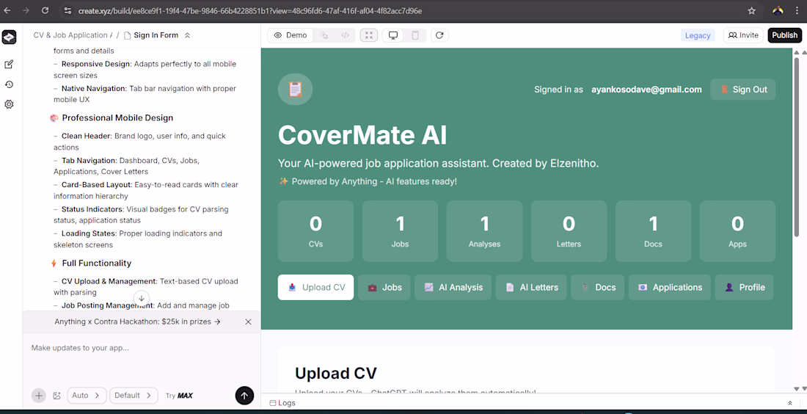This screenshot has height=414, width=807.
Task: Open the new edit pencil icon in sidebar
Action: pos(9,65)
